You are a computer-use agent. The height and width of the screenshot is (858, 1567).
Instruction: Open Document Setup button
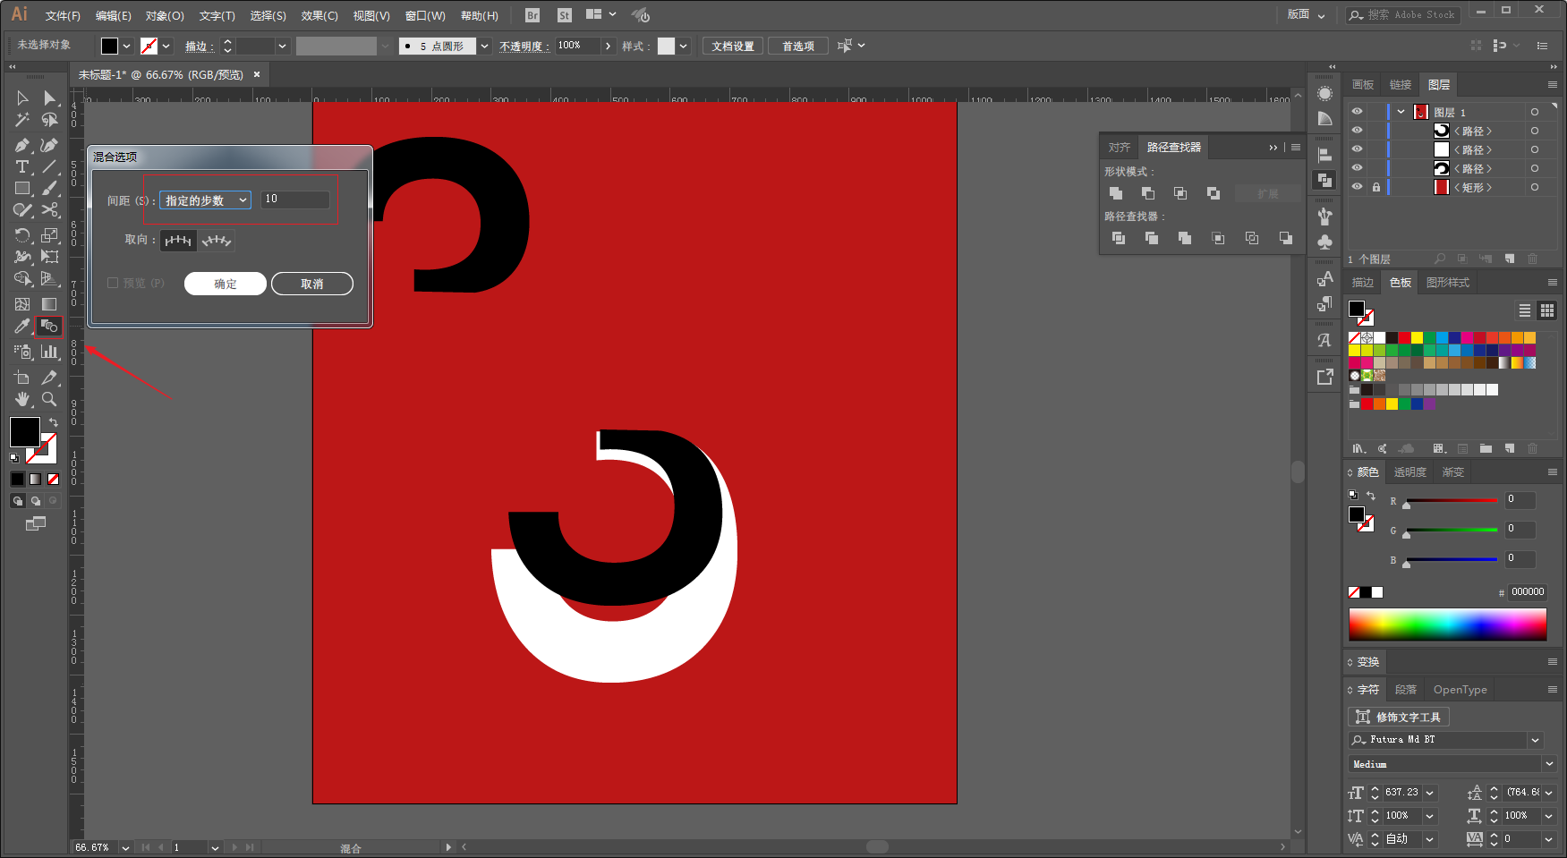(x=733, y=46)
